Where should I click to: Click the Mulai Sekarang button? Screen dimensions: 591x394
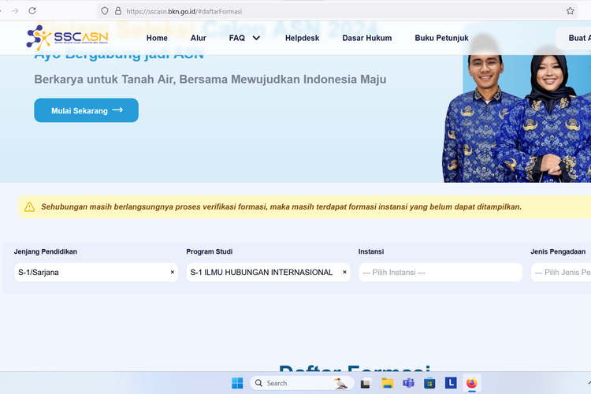86,110
